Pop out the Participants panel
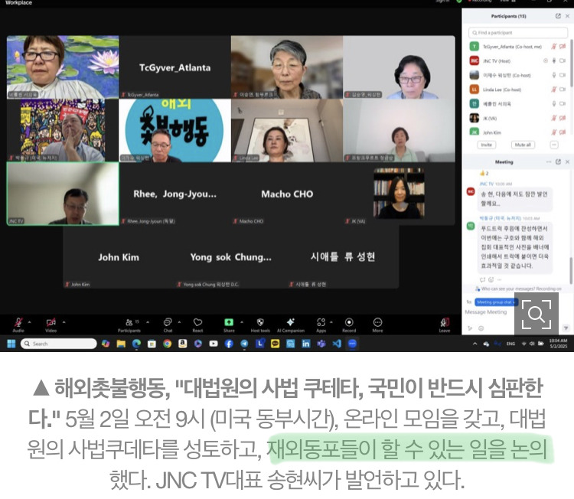Screen dimensions: 574x499 click(x=558, y=16)
